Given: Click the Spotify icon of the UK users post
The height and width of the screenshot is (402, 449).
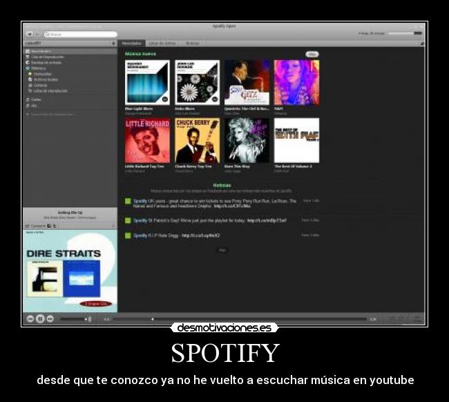Looking at the screenshot, I should tap(128, 201).
